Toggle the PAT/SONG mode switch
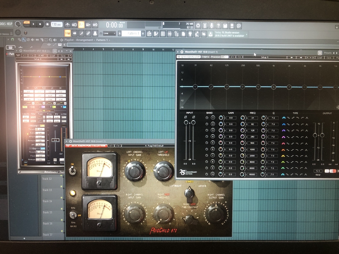This screenshot has width=339, height=254. tap(26, 24)
